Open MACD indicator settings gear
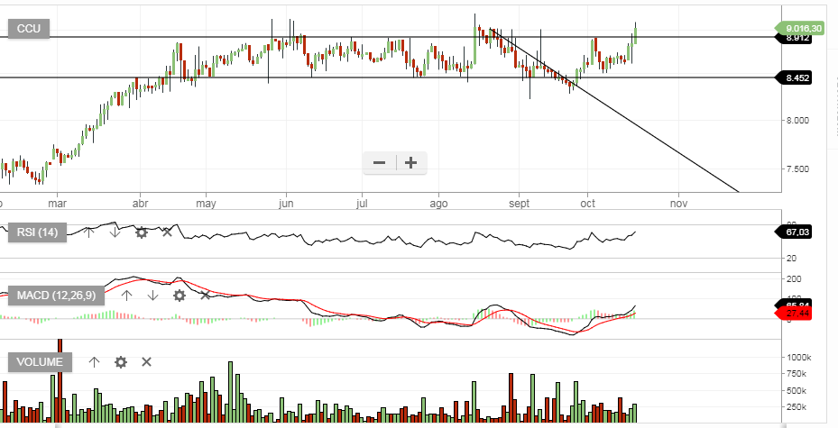 (179, 296)
